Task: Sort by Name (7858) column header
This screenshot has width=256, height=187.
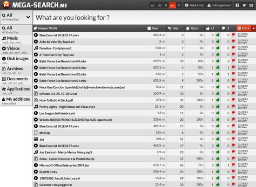Action: 89,28
